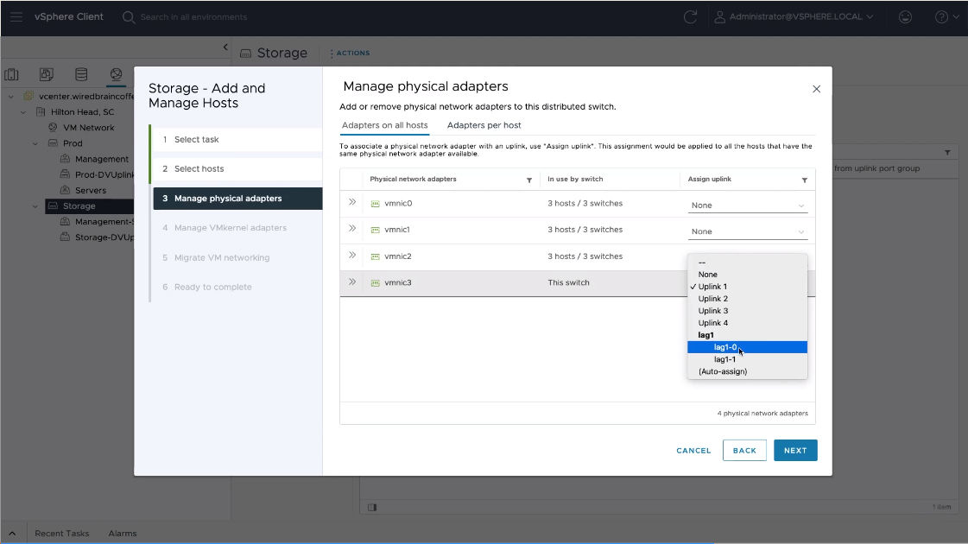968x544 pixels.
Task: Open the hamburger navigation menu
Action: coord(16,16)
